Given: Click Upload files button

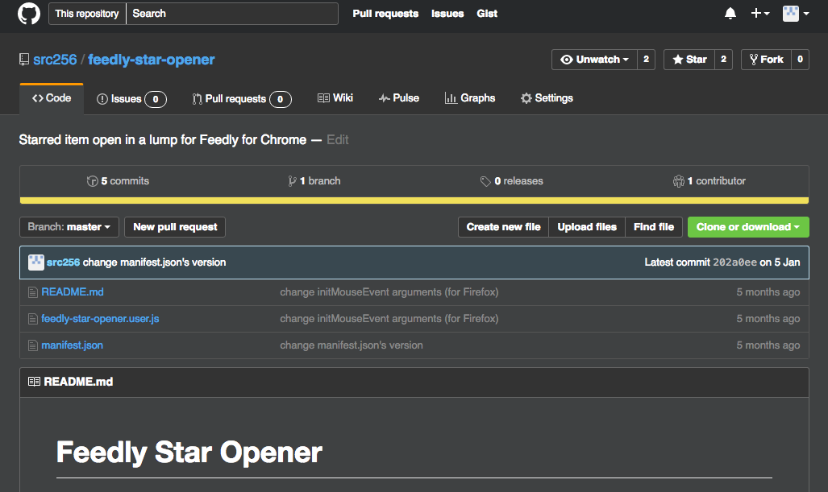Looking at the screenshot, I should (587, 227).
